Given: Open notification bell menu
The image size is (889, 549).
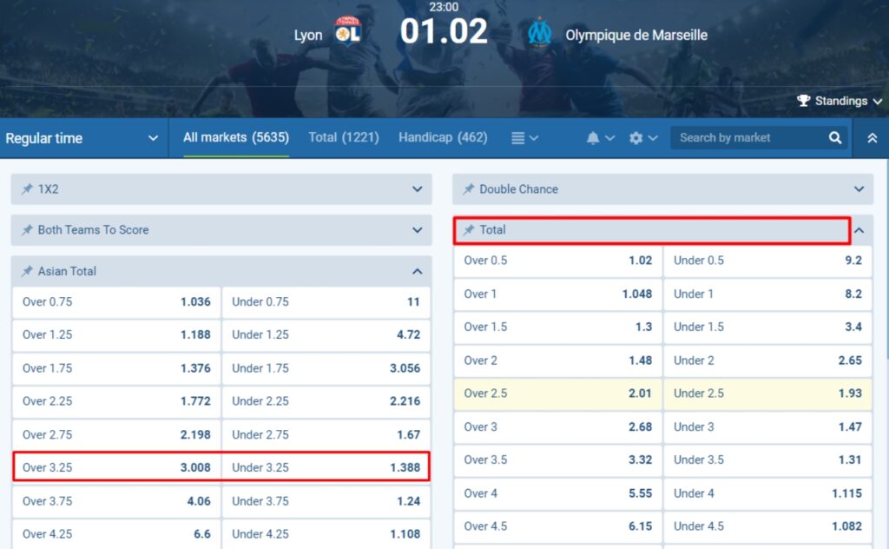Looking at the screenshot, I should coord(594,138).
